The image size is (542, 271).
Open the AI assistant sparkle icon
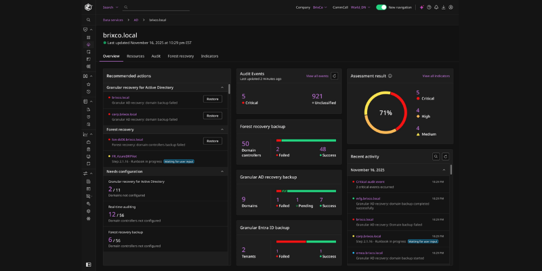pyautogui.click(x=421, y=7)
